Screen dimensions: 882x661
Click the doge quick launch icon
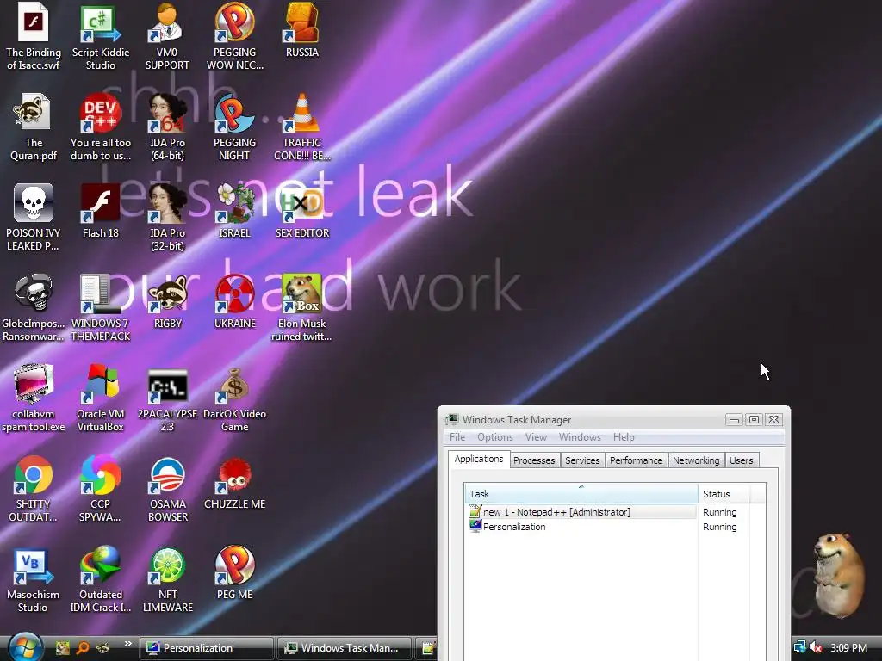(62, 647)
